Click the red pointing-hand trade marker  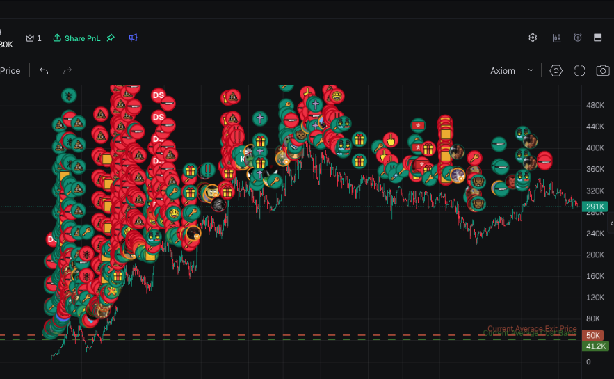[x=390, y=140]
